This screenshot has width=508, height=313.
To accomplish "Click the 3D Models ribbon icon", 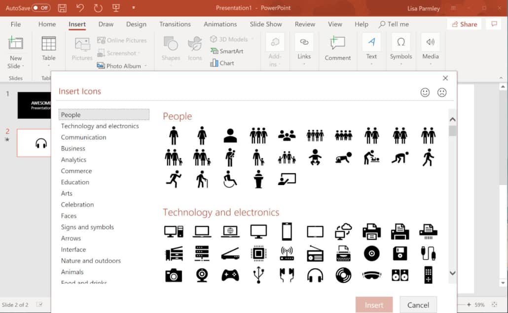I will [228, 39].
